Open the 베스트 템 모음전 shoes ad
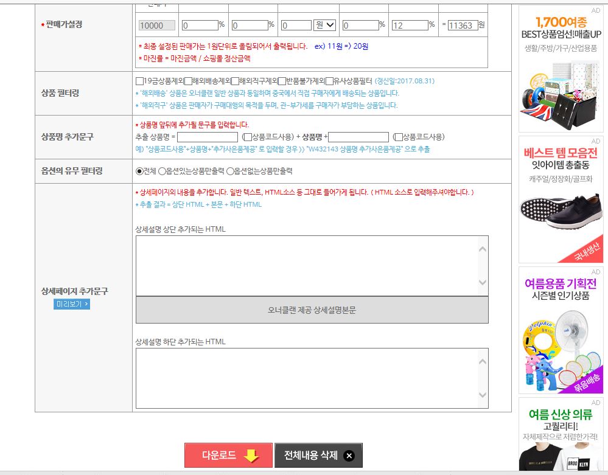 click(x=561, y=199)
